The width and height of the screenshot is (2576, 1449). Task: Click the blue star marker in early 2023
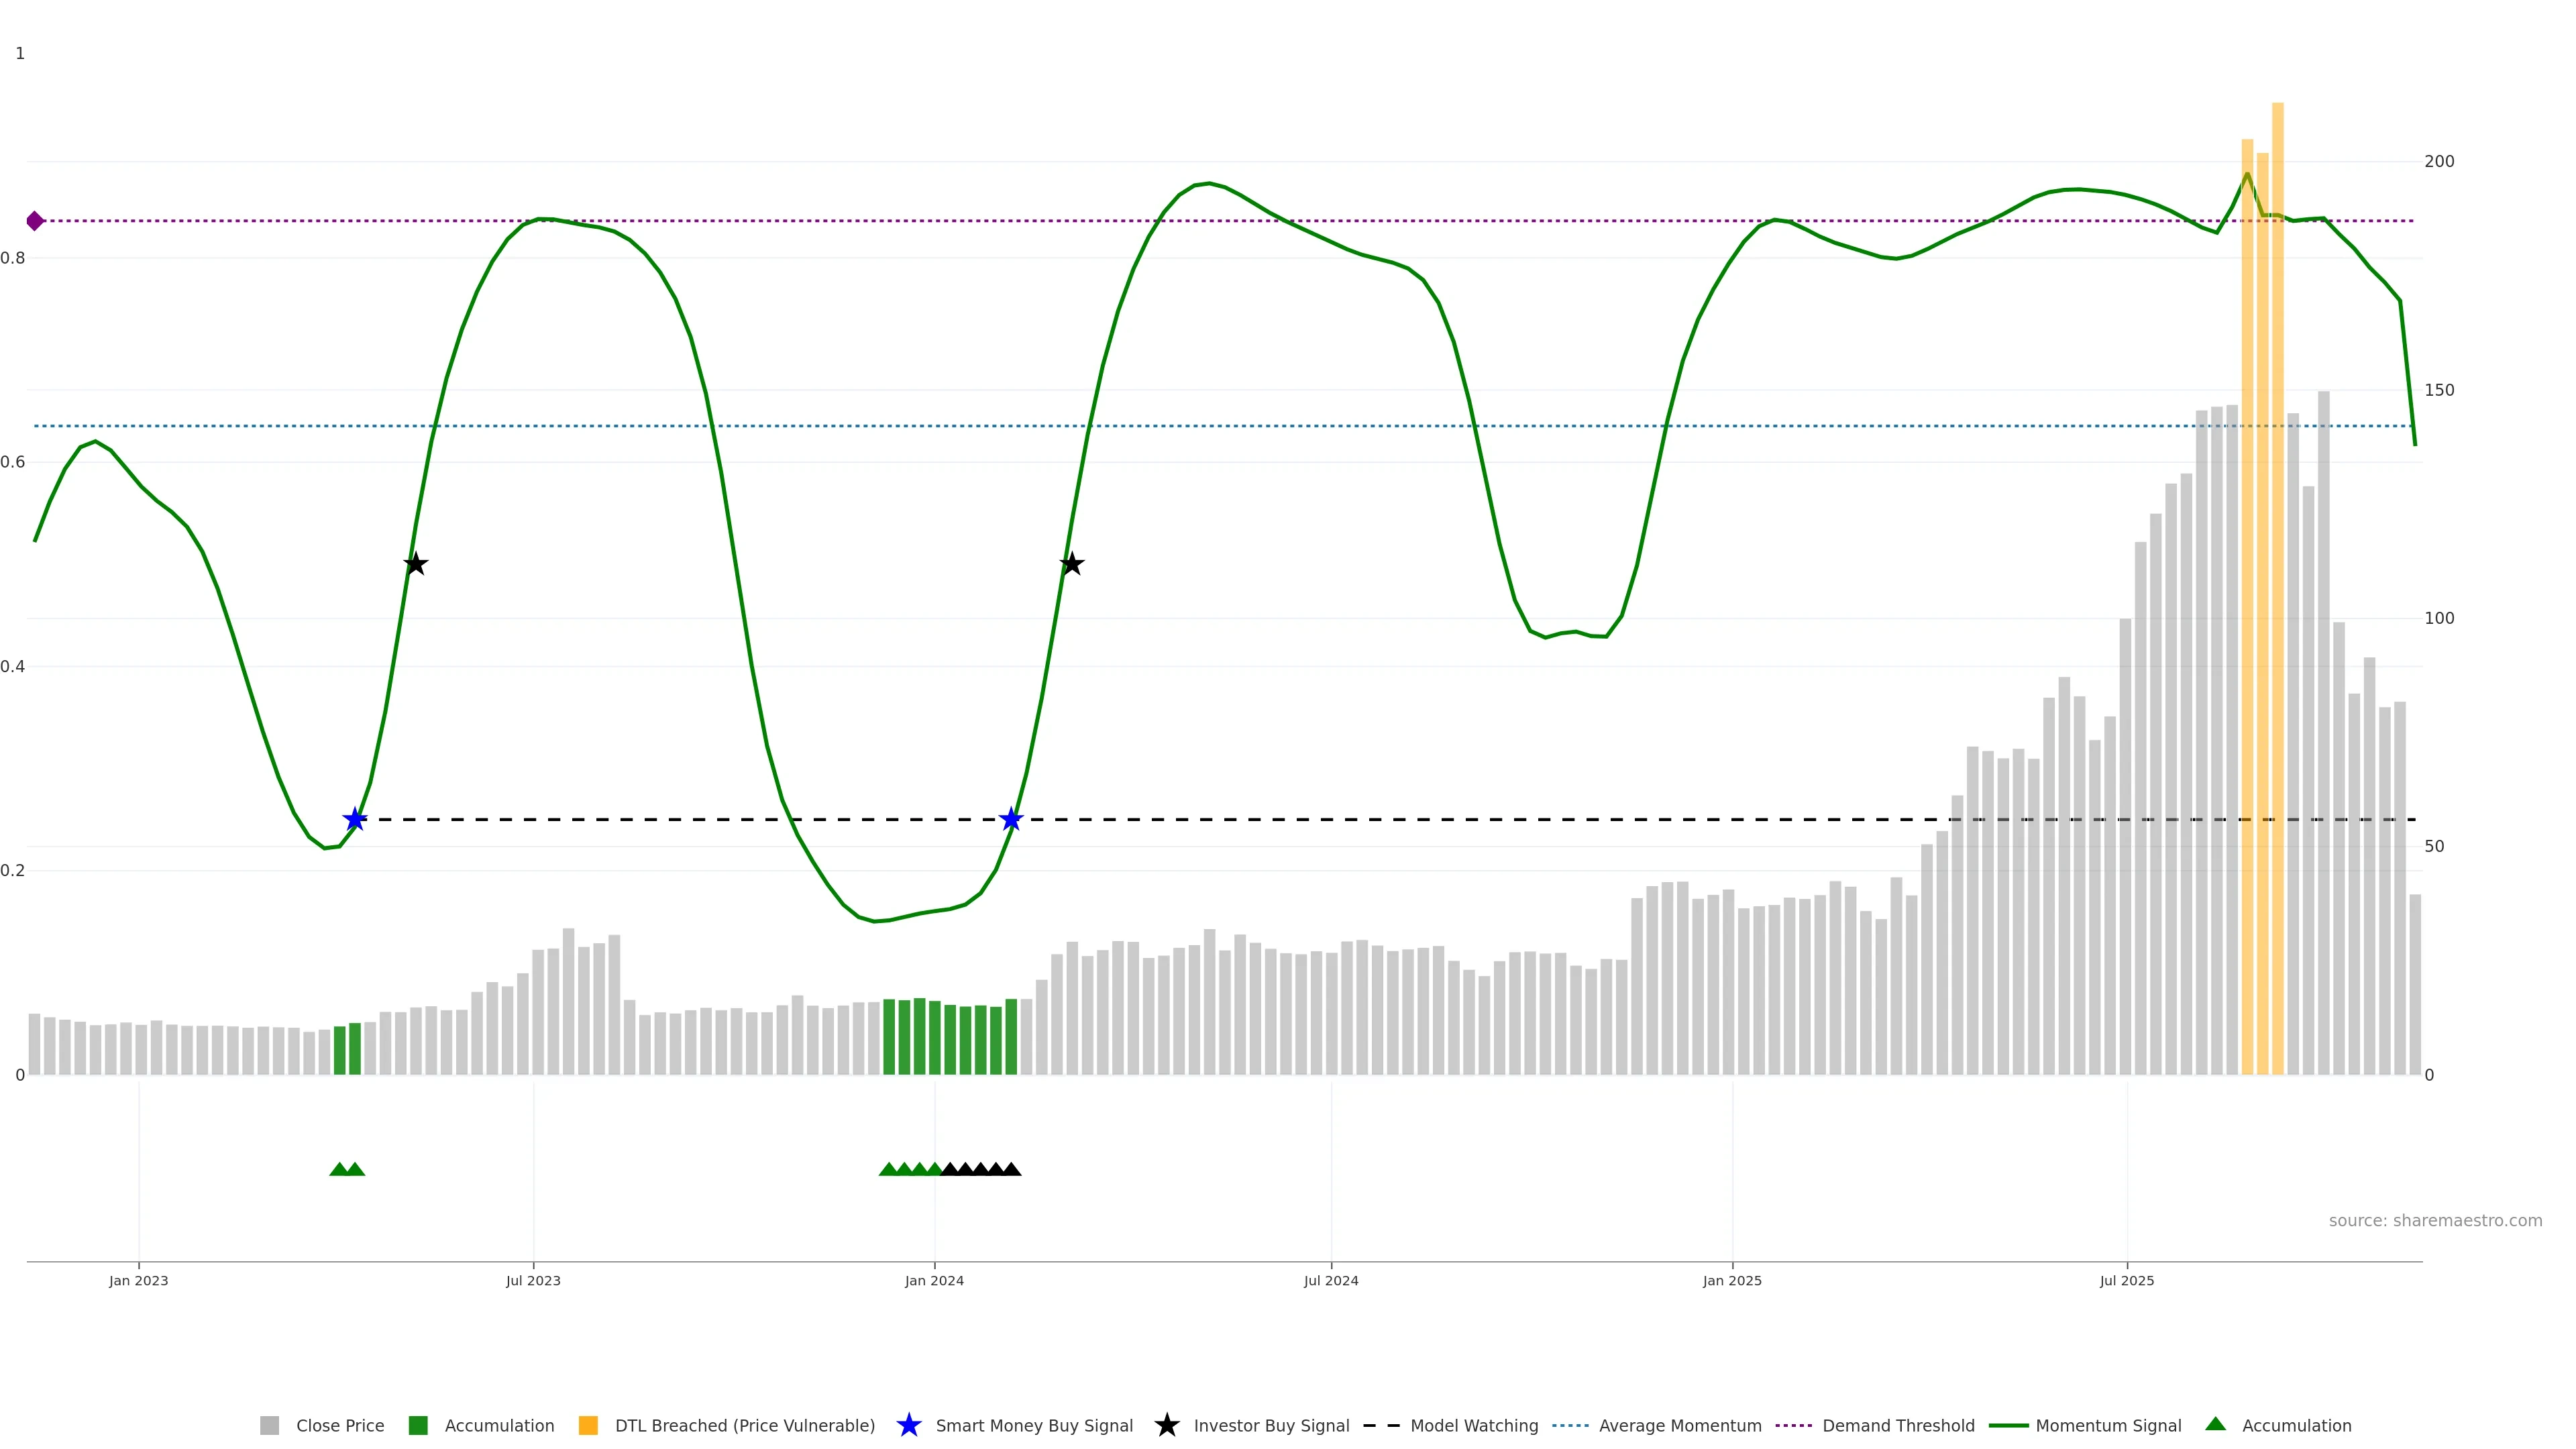(355, 820)
